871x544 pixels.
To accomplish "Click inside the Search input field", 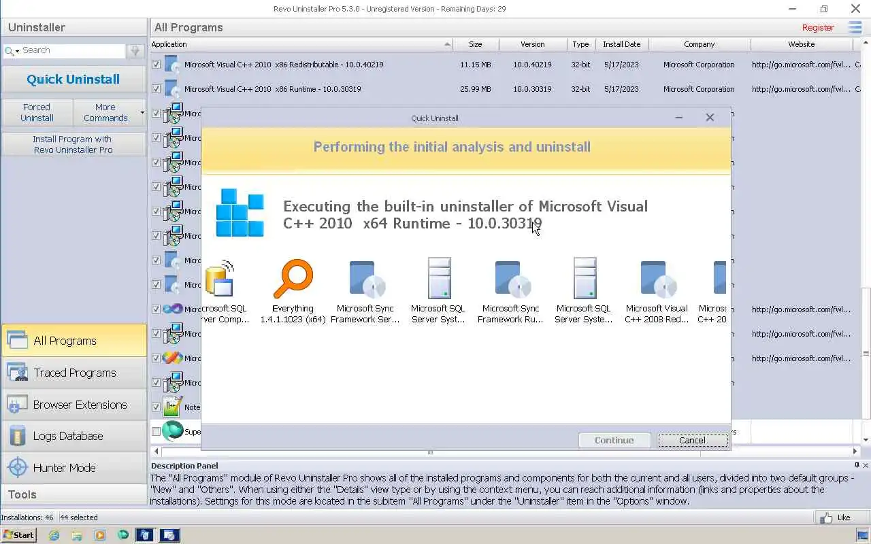I will click(x=73, y=50).
